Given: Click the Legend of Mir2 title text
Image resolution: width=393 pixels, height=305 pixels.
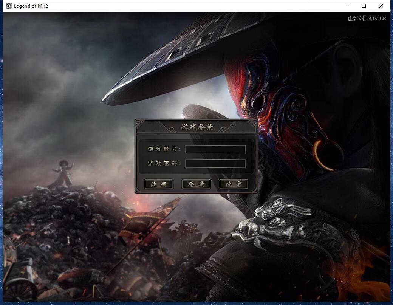Looking at the screenshot, I should pos(31,6).
